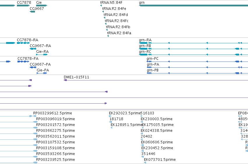Click the EK128951.5prime label
The width and height of the screenshot is (248, 164).
(126, 125)
